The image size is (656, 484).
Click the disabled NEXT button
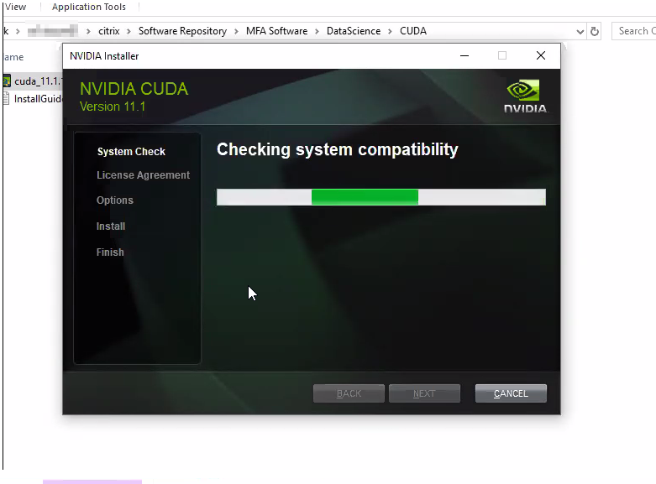tap(424, 393)
